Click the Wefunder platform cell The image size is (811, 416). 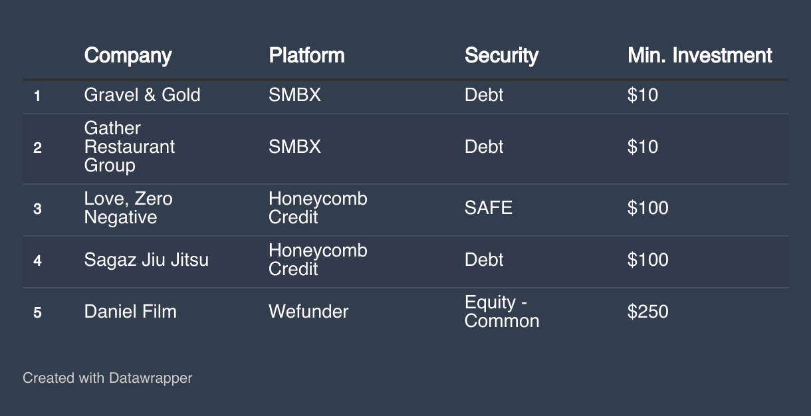tap(308, 312)
